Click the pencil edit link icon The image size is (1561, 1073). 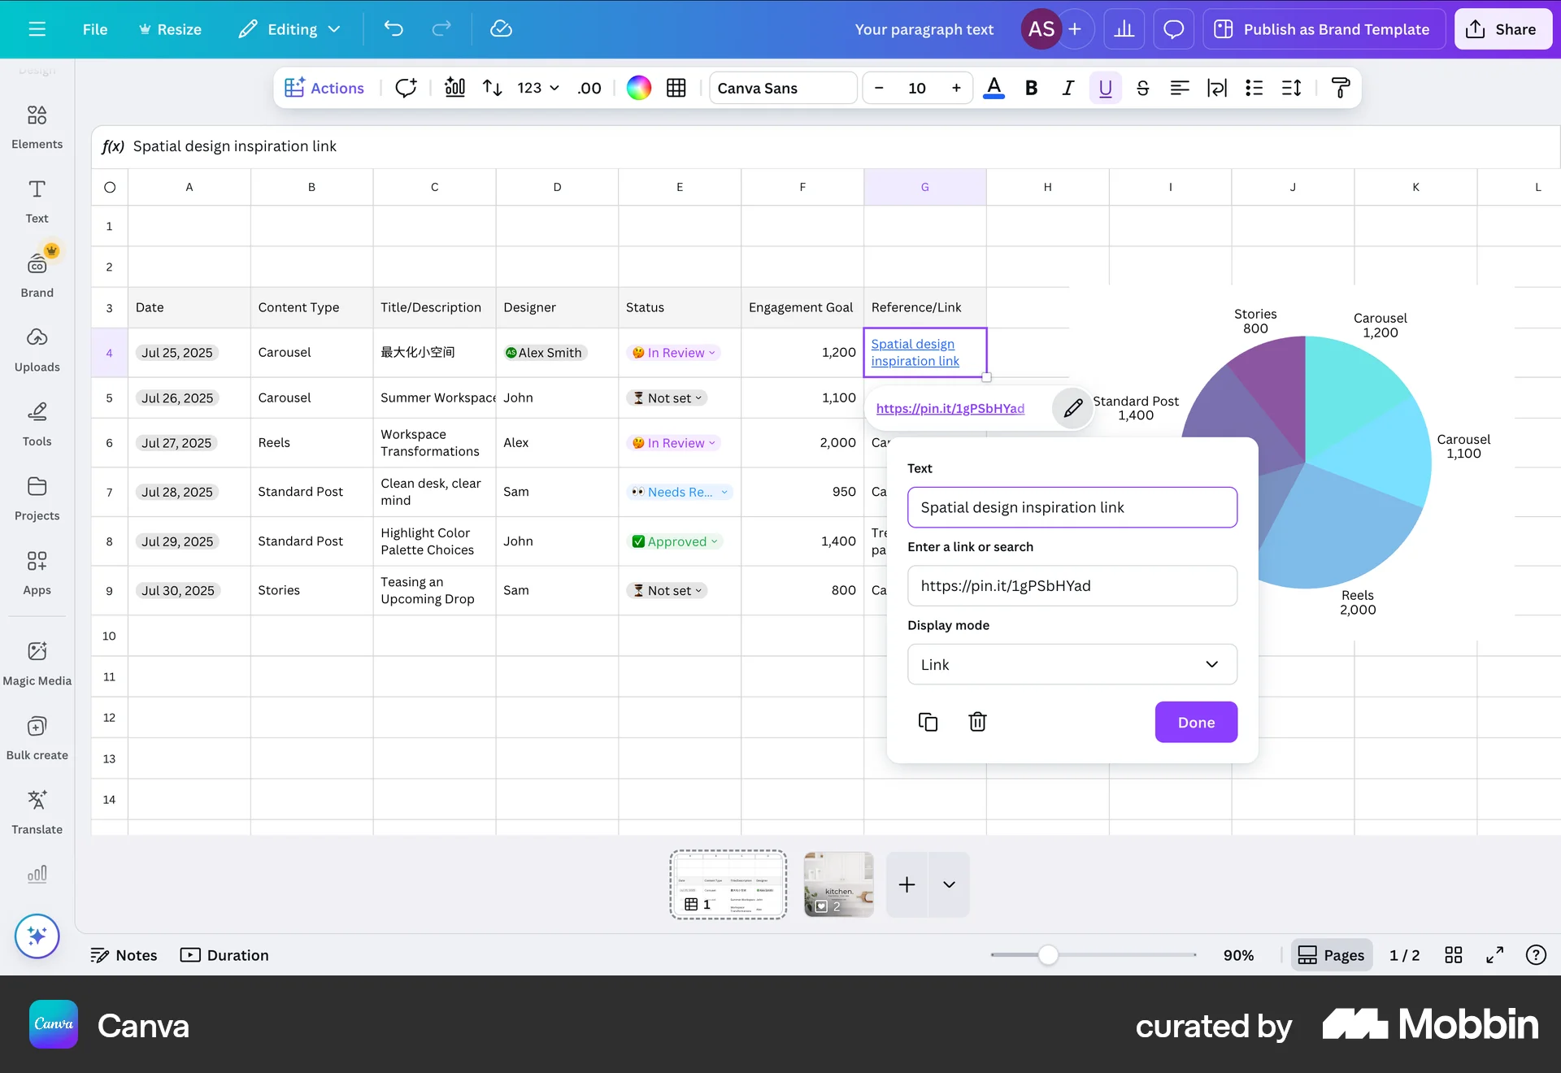click(x=1072, y=408)
